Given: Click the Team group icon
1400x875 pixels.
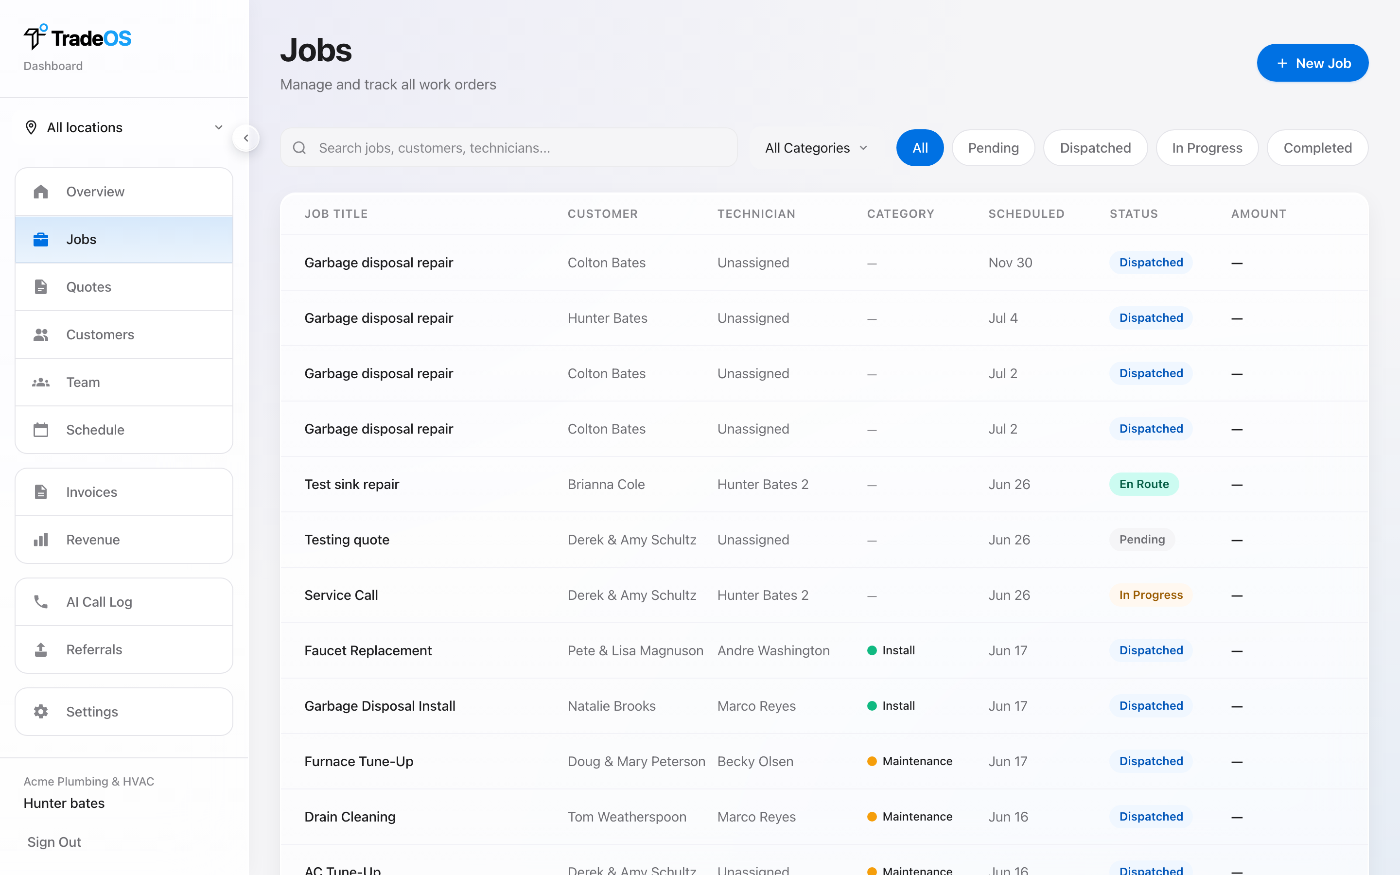Looking at the screenshot, I should point(40,382).
